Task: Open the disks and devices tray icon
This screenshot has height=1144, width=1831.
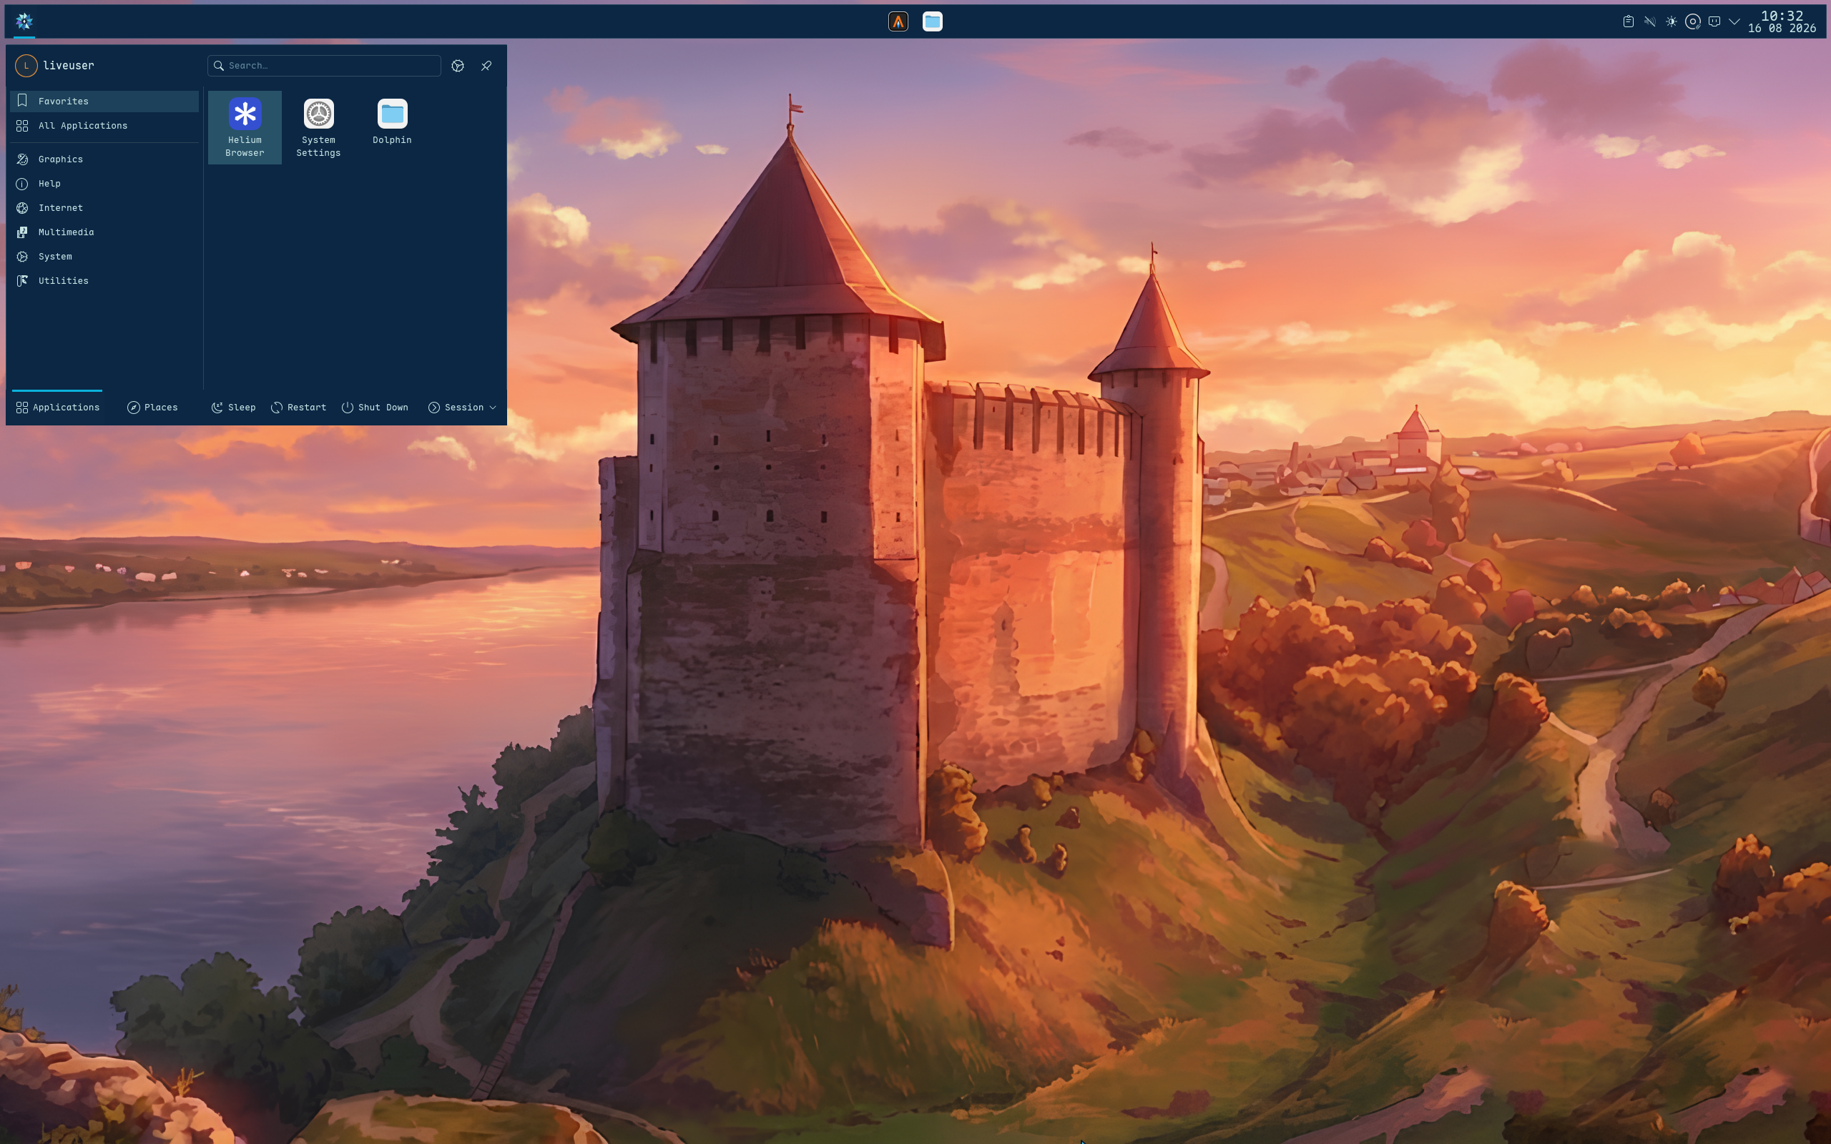Action: pyautogui.click(x=1692, y=21)
